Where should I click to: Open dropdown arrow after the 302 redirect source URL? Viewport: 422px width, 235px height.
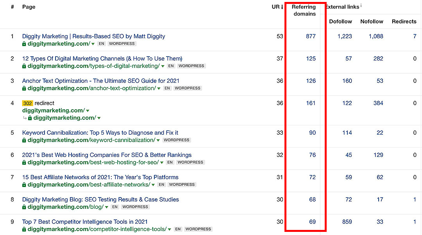point(88,111)
